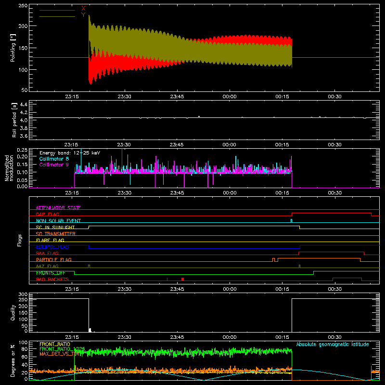Click the red X legend line sample

click(57, 10)
